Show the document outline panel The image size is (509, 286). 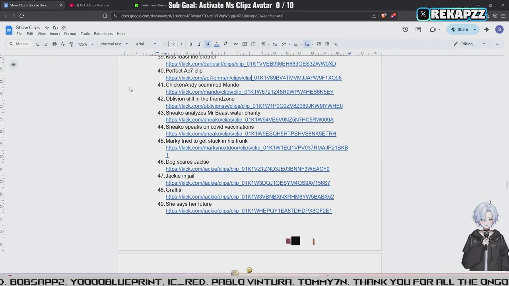[x=13, y=65]
